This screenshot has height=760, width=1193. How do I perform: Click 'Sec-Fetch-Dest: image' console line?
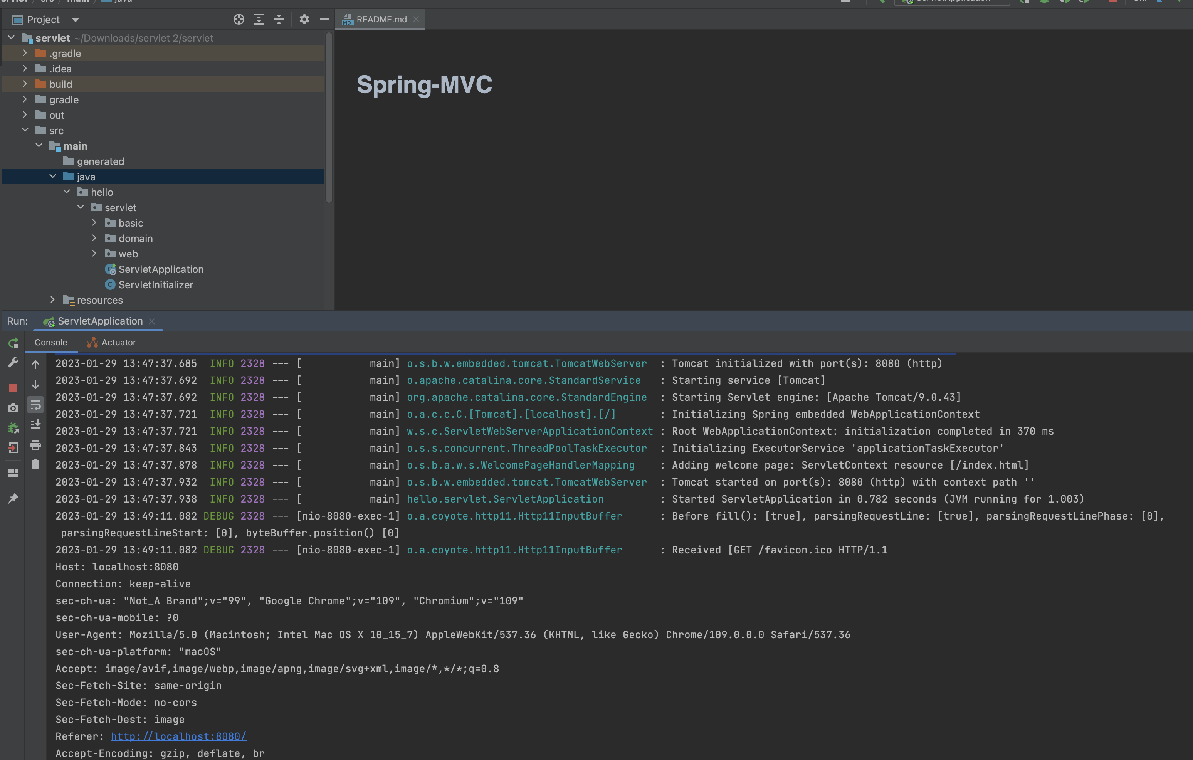(120, 720)
